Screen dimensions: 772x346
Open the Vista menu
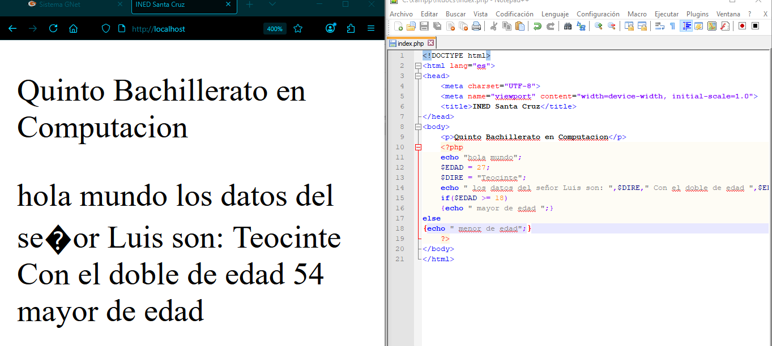point(480,14)
